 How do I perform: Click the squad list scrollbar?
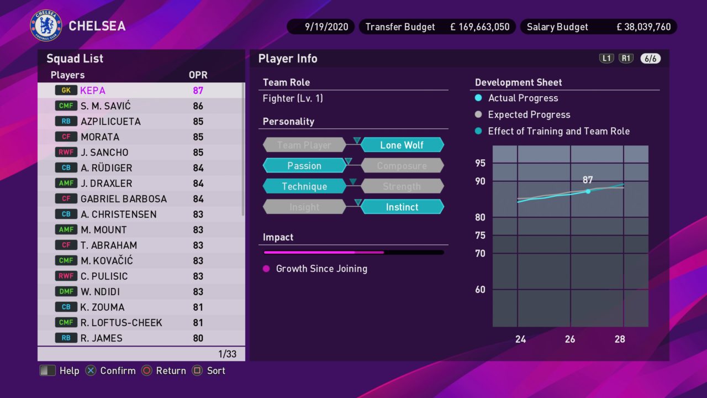(x=243, y=149)
